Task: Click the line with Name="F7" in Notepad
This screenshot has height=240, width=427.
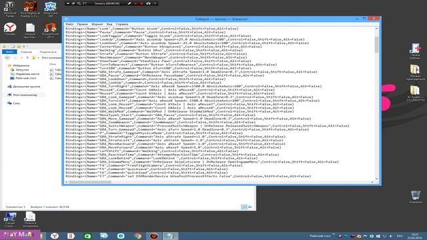Action: 188,176
